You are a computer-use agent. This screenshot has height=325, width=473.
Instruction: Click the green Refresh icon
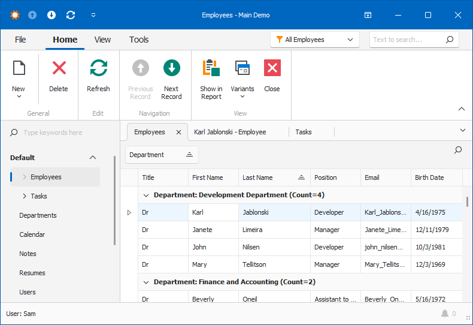98,68
